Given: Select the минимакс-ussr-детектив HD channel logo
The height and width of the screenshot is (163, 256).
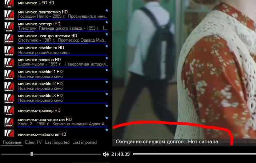Looking at the screenshot, I should 9,122.
